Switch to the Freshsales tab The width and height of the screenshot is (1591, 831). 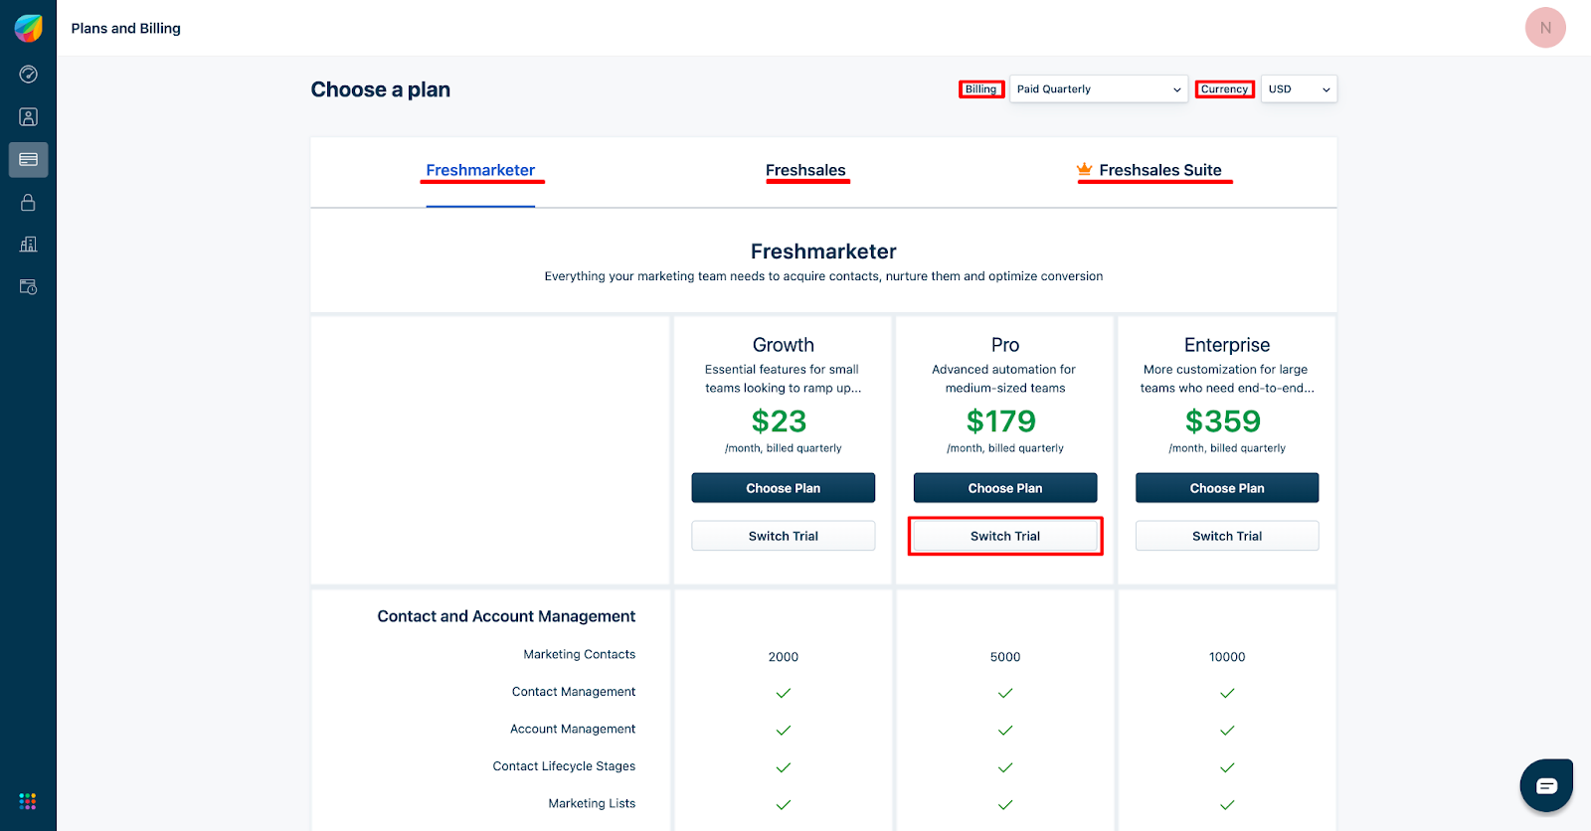[805, 170]
